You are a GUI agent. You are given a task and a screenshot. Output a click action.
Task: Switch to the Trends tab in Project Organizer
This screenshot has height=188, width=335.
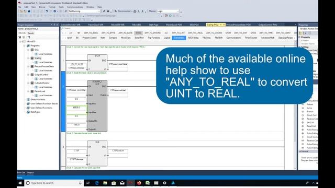tap(30, 33)
